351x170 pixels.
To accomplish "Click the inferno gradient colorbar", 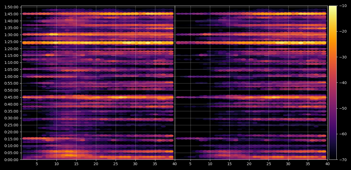I will click(333, 83).
